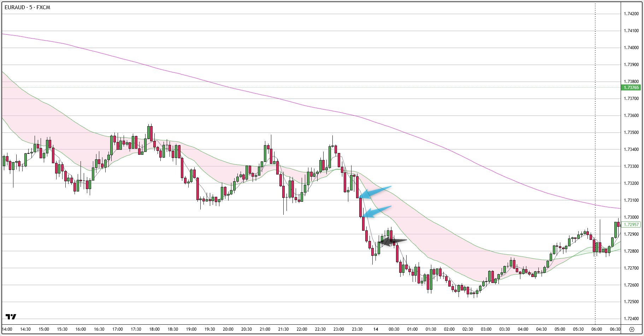Click the 03:30 time axis label
Image resolution: width=644 pixels, height=336 pixels.
tap(504, 329)
